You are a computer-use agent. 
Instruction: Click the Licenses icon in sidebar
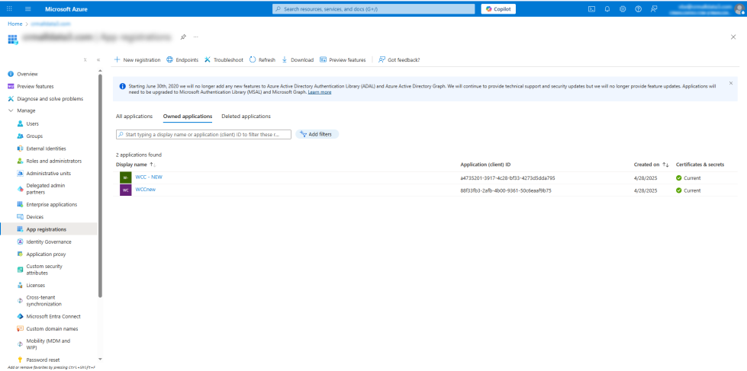20,286
